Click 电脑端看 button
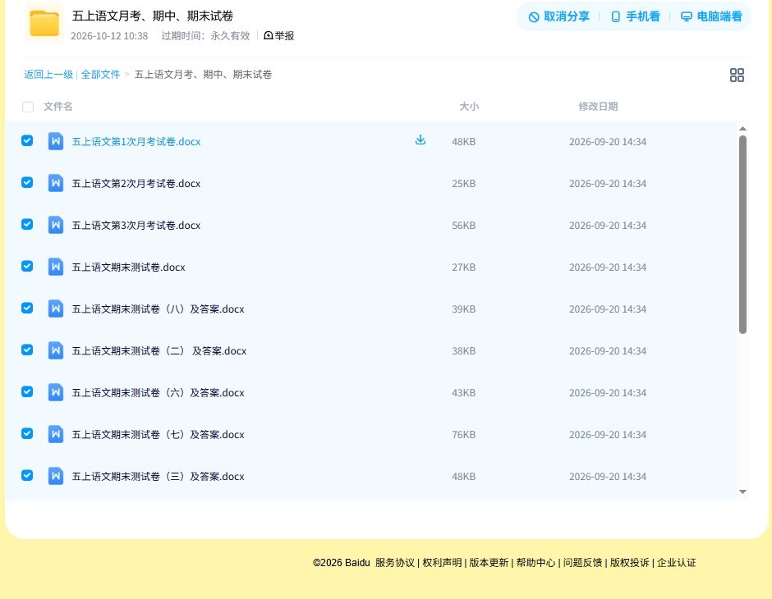 [x=711, y=16]
